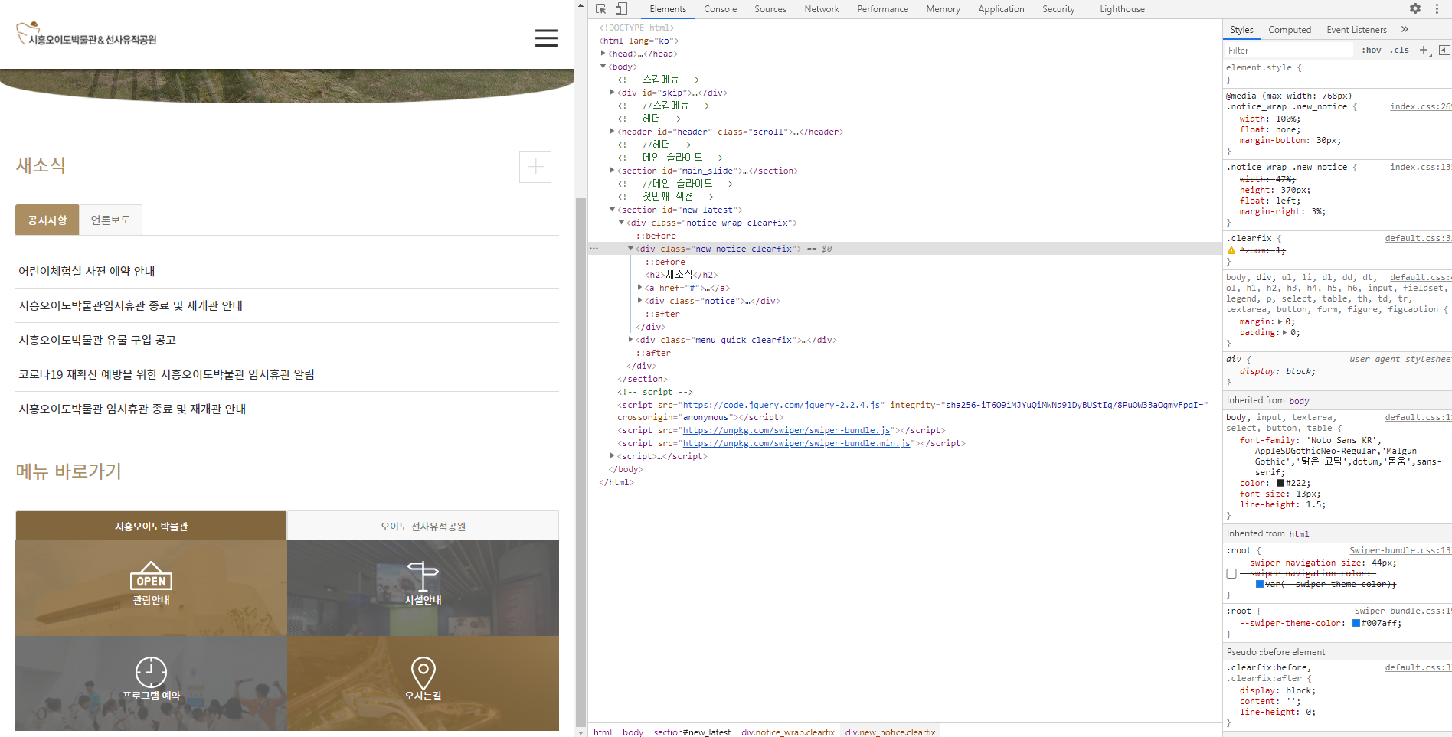Select div.notice_wrap.clearfix in the breadcrumb
The width and height of the screenshot is (1452, 737).
788,732
